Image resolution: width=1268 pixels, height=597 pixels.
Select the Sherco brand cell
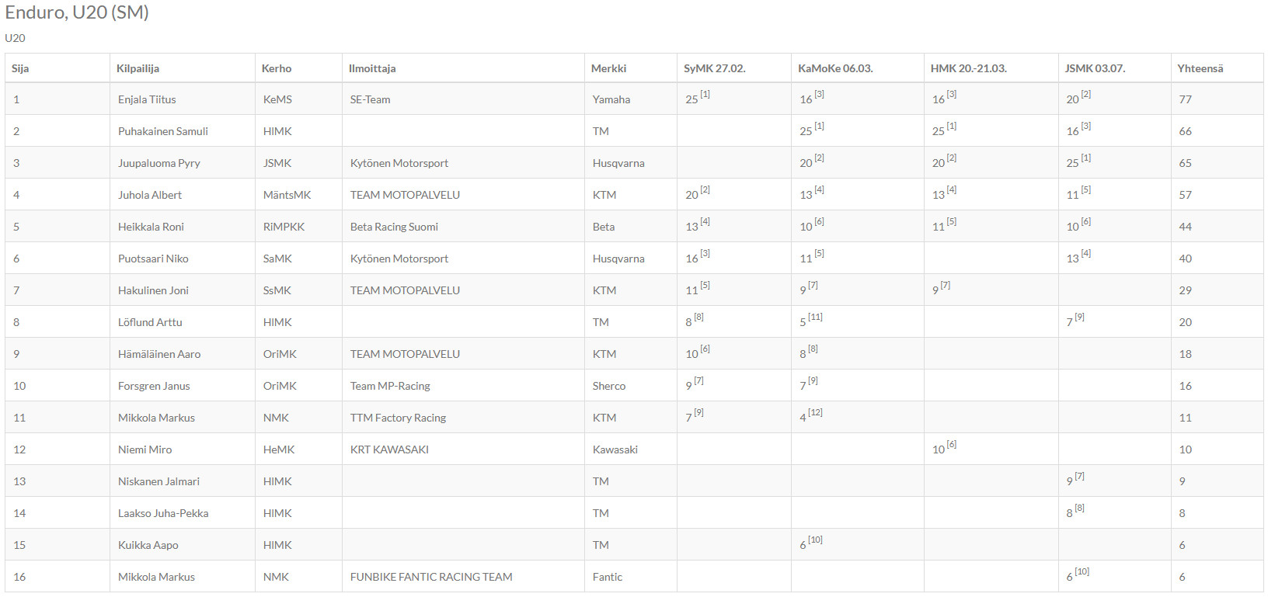pos(609,386)
